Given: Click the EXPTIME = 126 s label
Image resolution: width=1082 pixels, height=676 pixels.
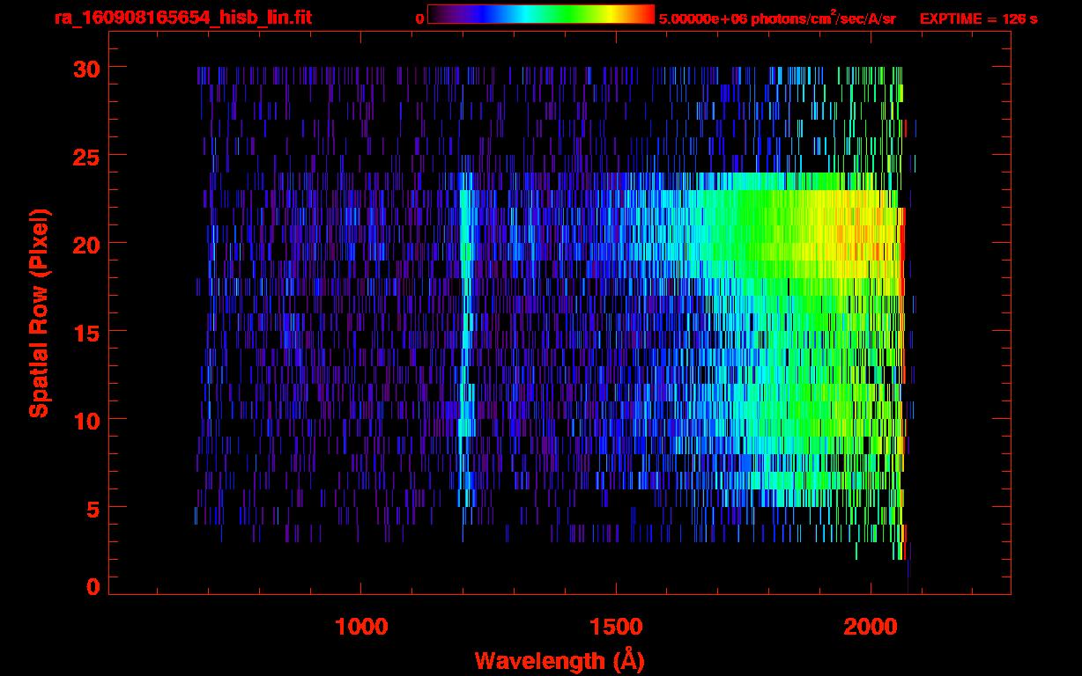Looking at the screenshot, I should pos(978,18).
